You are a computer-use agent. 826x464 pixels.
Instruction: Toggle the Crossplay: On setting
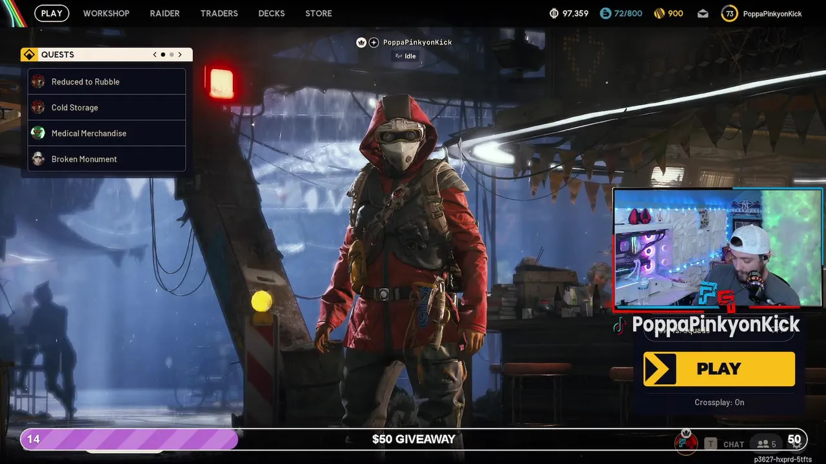(x=719, y=402)
